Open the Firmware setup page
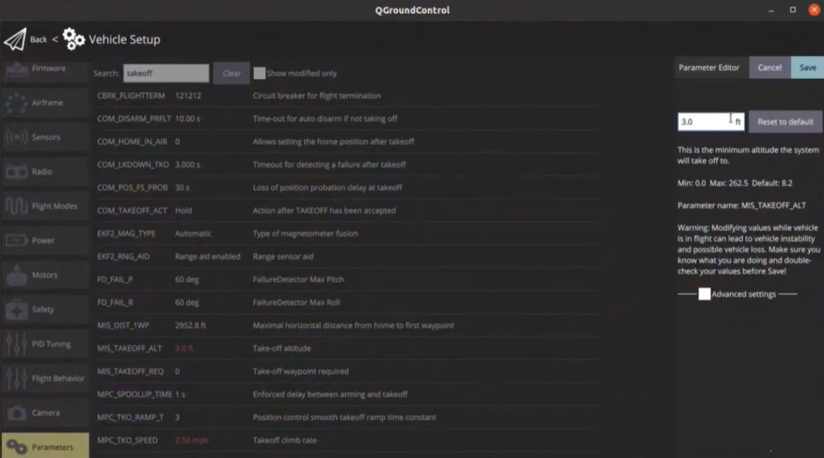Image resolution: width=824 pixels, height=458 pixels. click(45, 71)
